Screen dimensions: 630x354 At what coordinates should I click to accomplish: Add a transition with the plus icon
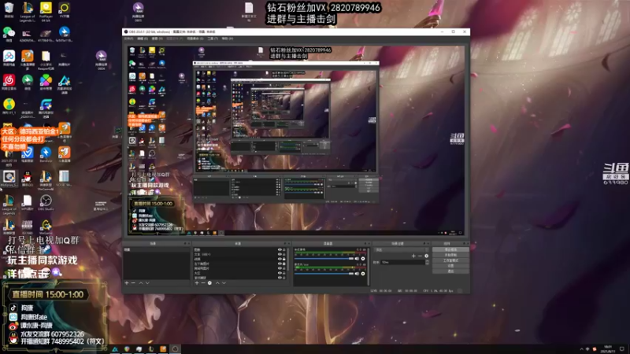pos(413,256)
